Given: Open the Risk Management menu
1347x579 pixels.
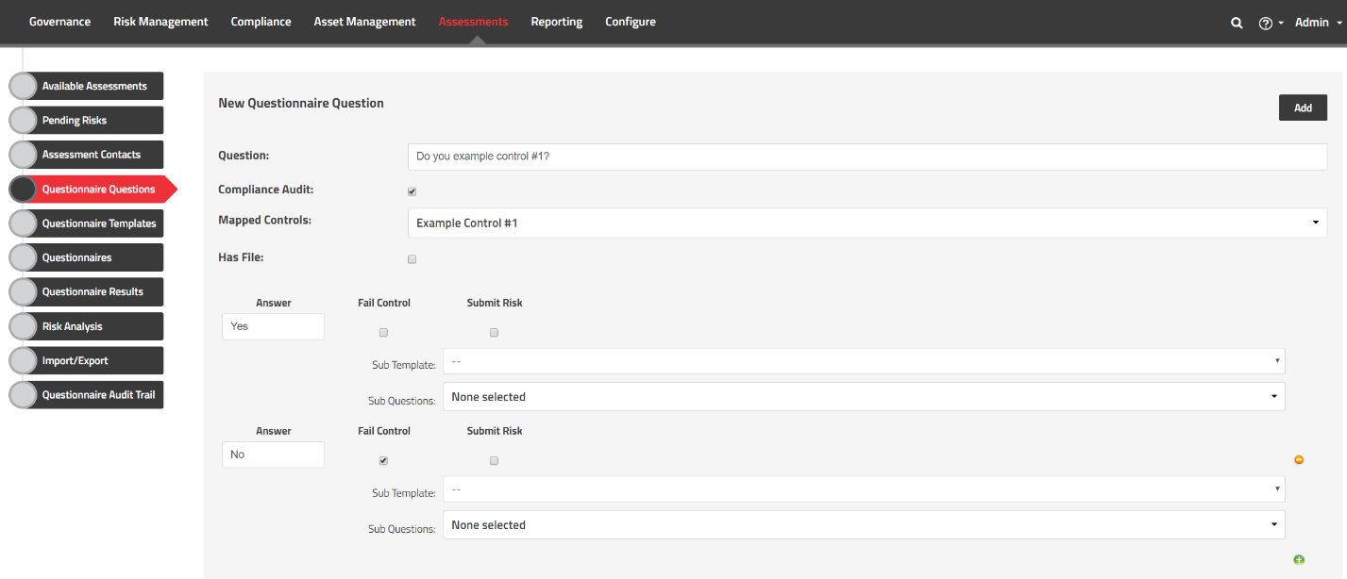Looking at the screenshot, I should [160, 22].
